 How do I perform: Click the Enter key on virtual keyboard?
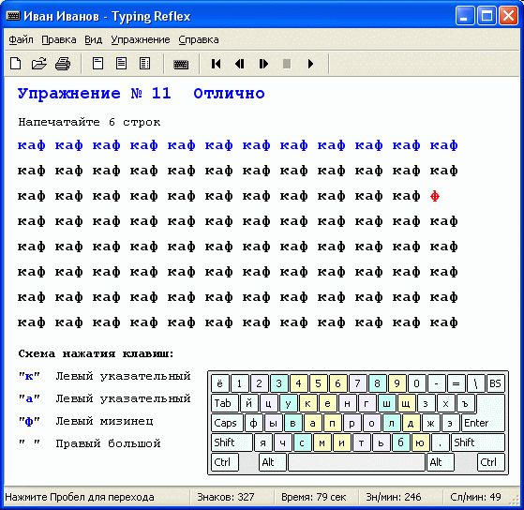[x=483, y=423]
